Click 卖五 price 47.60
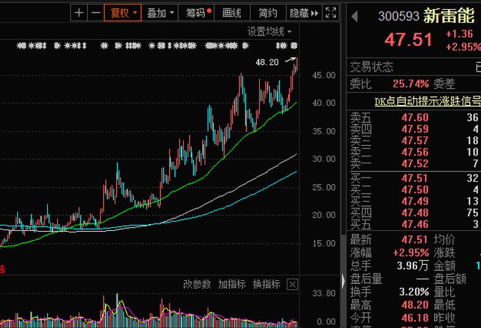This screenshot has width=481, height=328. [x=415, y=117]
